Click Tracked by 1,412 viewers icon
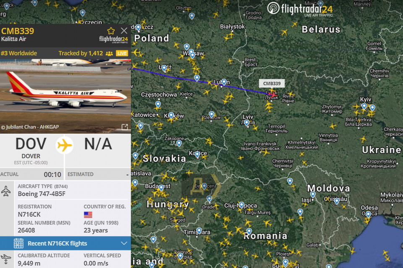The height and width of the screenshot is (268, 403). [109, 54]
